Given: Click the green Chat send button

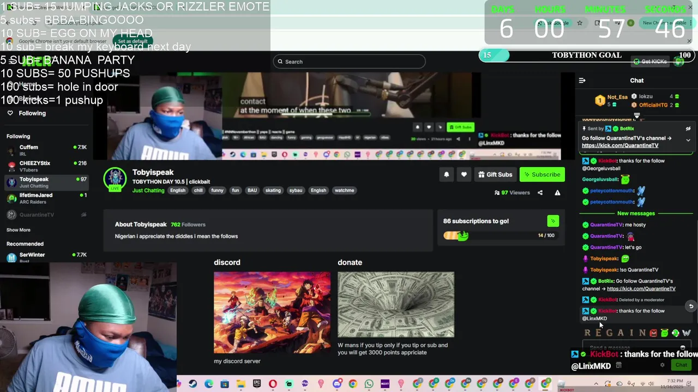Looking at the screenshot, I should pos(681,365).
